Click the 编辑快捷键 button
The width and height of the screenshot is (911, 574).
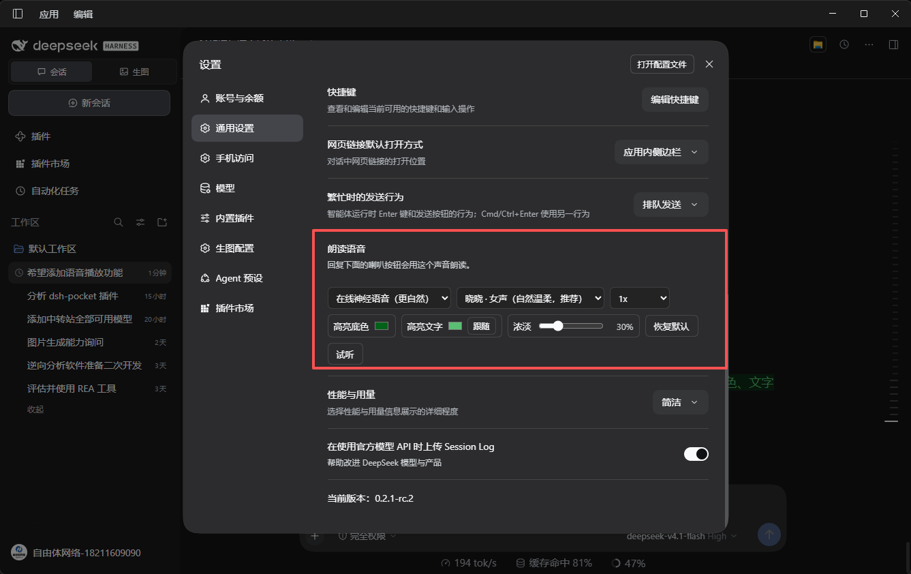tap(675, 100)
